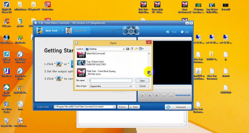Click the Browse button
The image size is (249, 133).
pyautogui.click(x=123, y=107)
